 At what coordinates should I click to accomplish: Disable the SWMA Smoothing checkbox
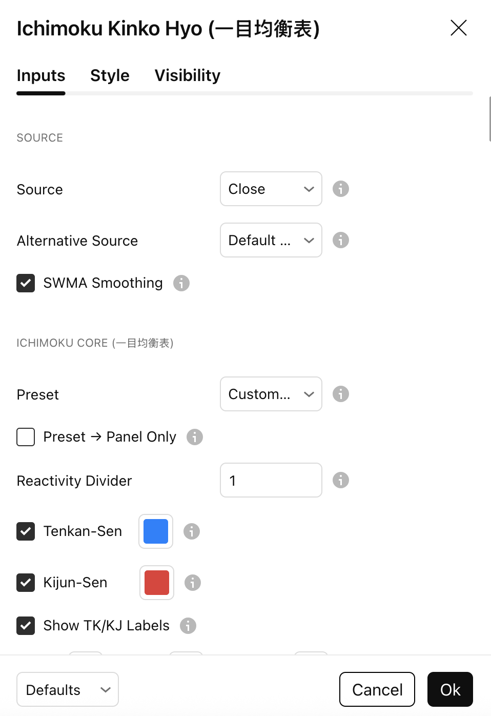[26, 283]
